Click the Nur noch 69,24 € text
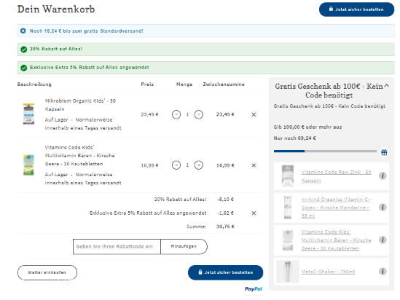Viewport: 400px width, 300px height. tap(294, 138)
